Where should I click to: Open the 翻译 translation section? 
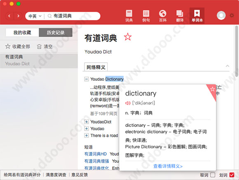tap(180, 16)
